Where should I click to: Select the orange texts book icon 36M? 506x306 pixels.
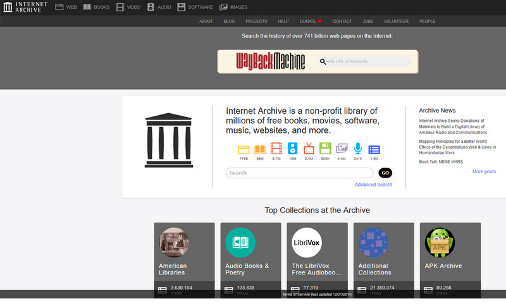click(x=260, y=149)
